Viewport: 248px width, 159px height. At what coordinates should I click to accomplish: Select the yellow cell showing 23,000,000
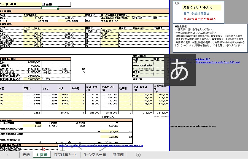pos(33,79)
